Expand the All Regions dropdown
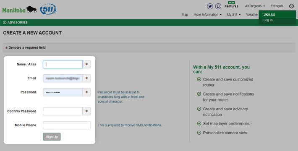Screen dimensions: 298x151 tap(255, 6)
